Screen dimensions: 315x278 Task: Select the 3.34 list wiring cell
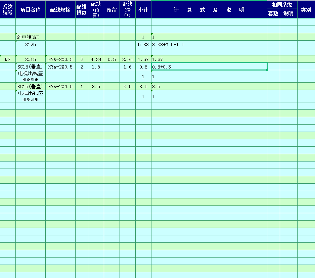point(128,59)
